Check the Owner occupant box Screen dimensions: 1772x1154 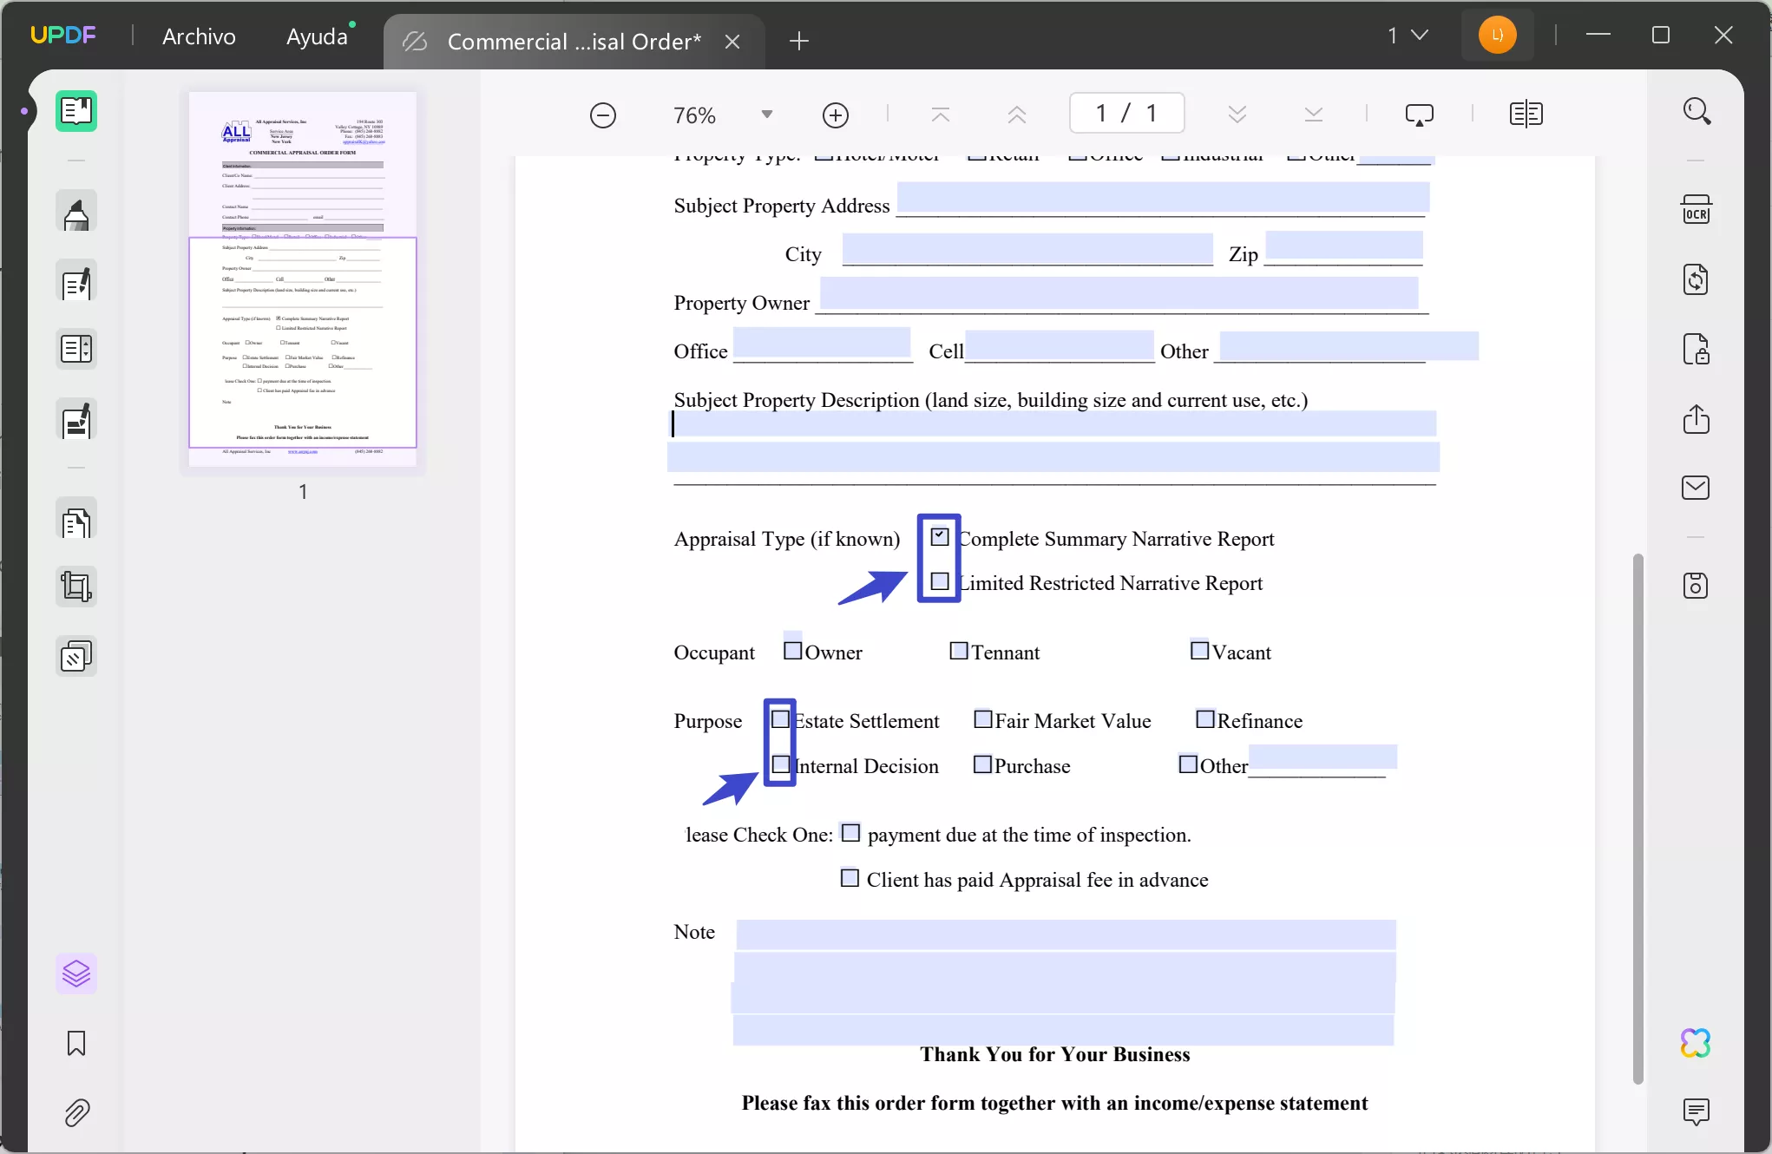click(x=792, y=651)
